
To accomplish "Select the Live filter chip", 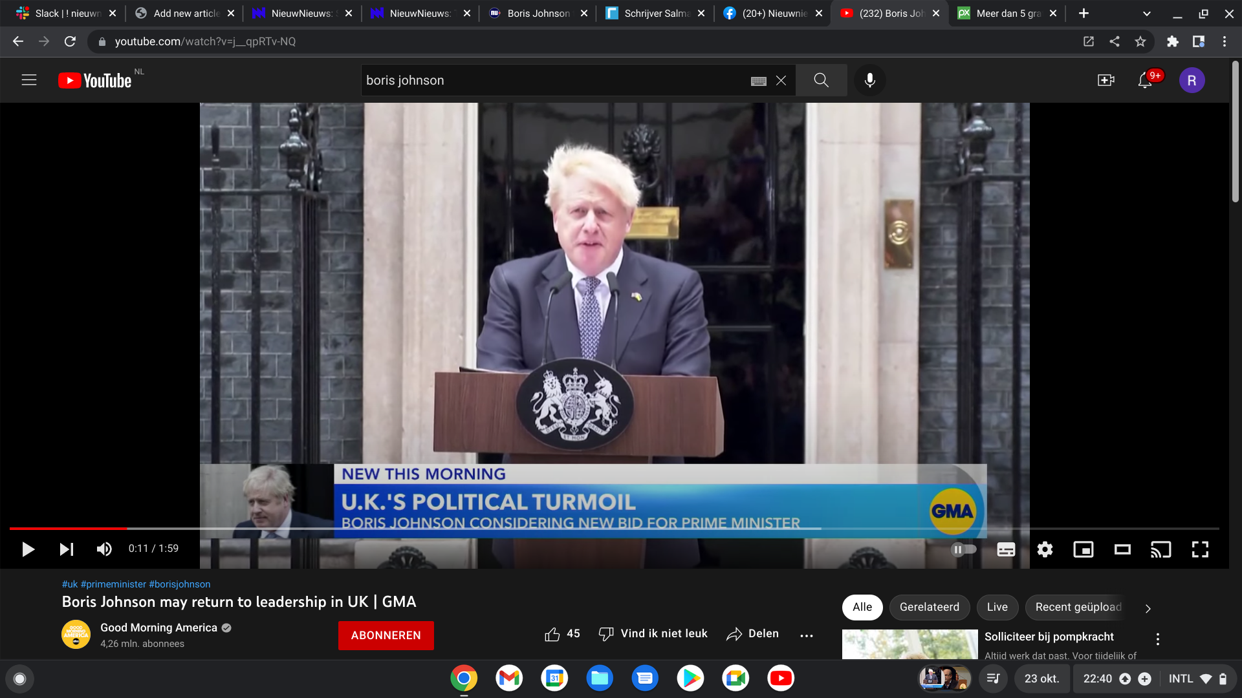I will (997, 608).
